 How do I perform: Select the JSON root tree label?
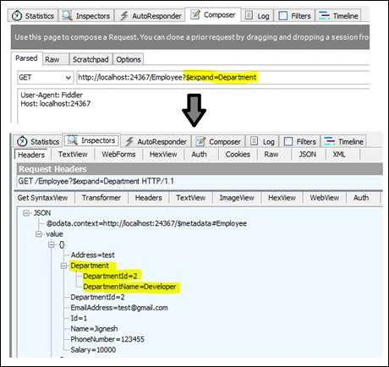click(42, 213)
